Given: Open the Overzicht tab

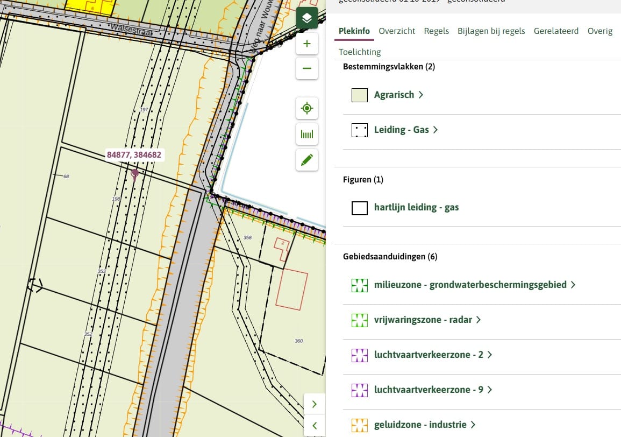Looking at the screenshot, I should [397, 31].
